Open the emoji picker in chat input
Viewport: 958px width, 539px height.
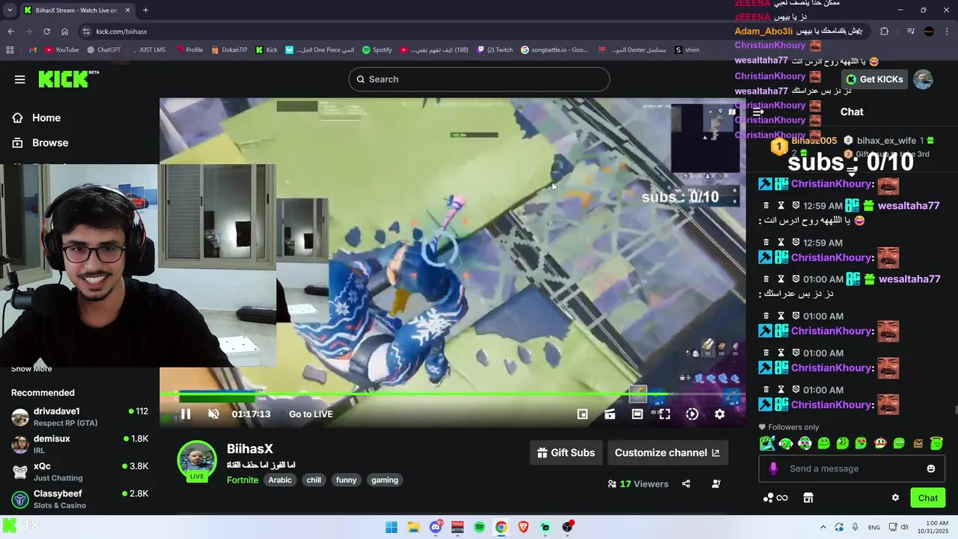(931, 469)
